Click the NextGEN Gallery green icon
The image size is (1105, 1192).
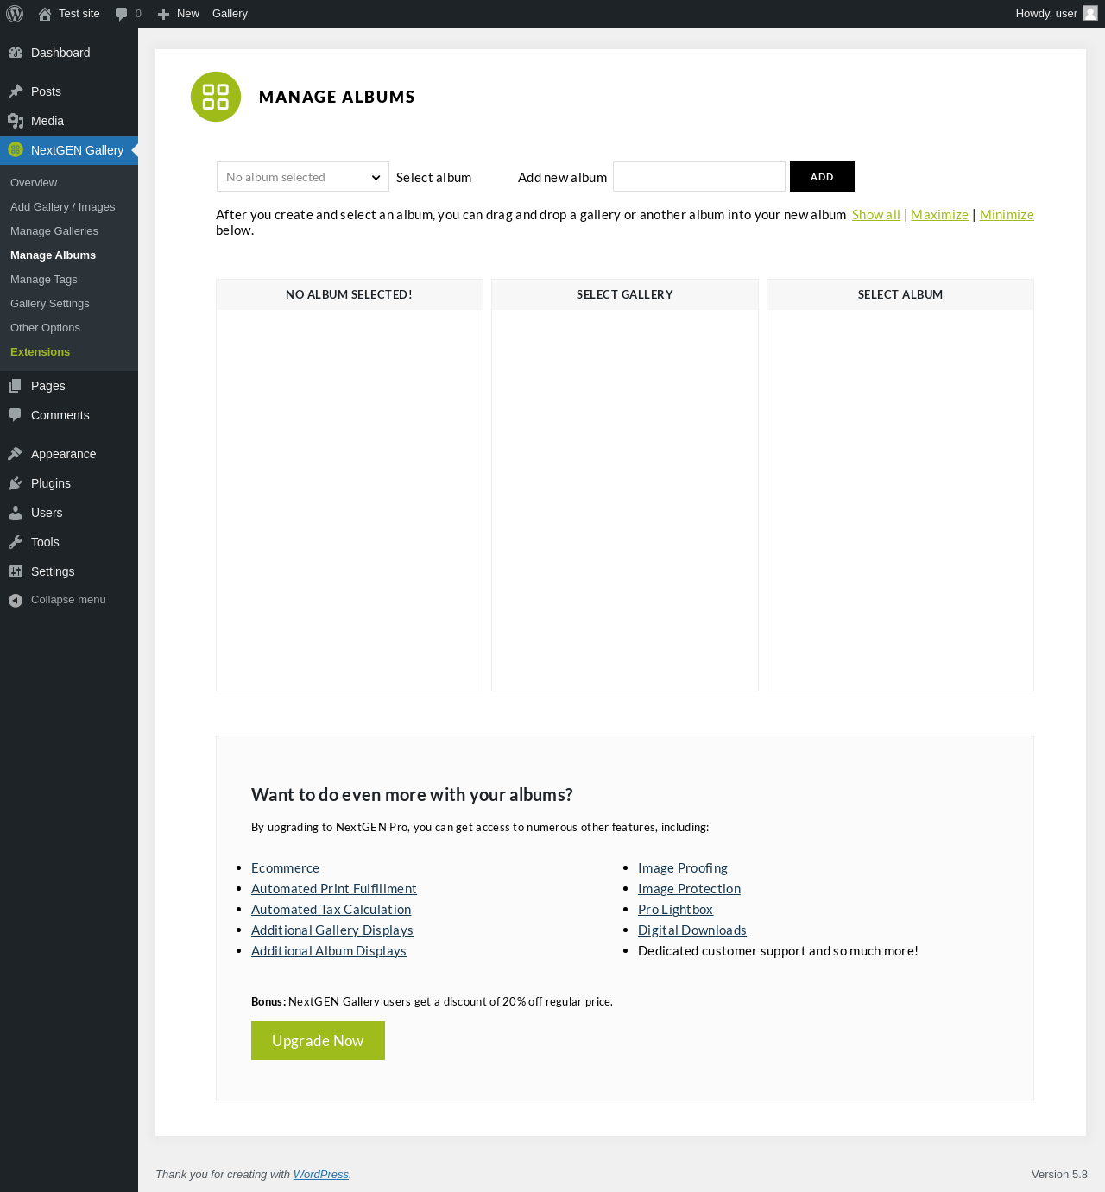pos(16,149)
